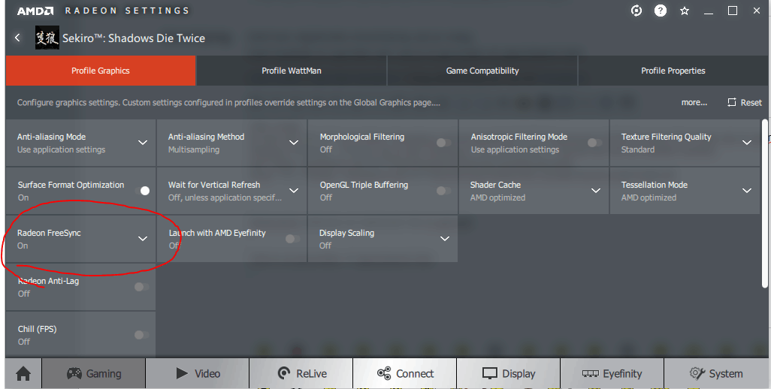Viewport: 771px width, 389px height.
Task: Click the more... link
Action: coord(694,102)
